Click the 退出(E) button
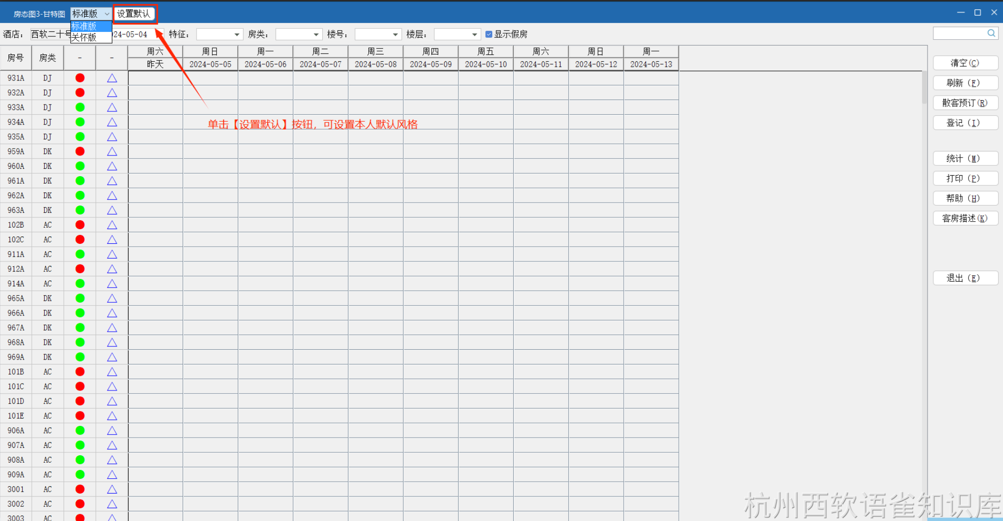This screenshot has height=521, width=1003. coord(965,278)
